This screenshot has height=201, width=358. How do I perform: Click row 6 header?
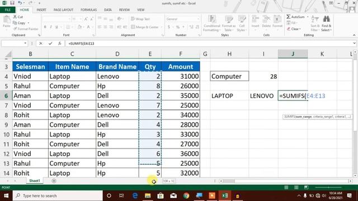click(x=6, y=95)
